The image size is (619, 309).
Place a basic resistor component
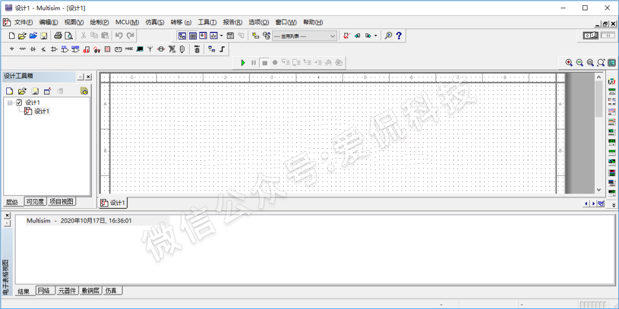coord(22,49)
